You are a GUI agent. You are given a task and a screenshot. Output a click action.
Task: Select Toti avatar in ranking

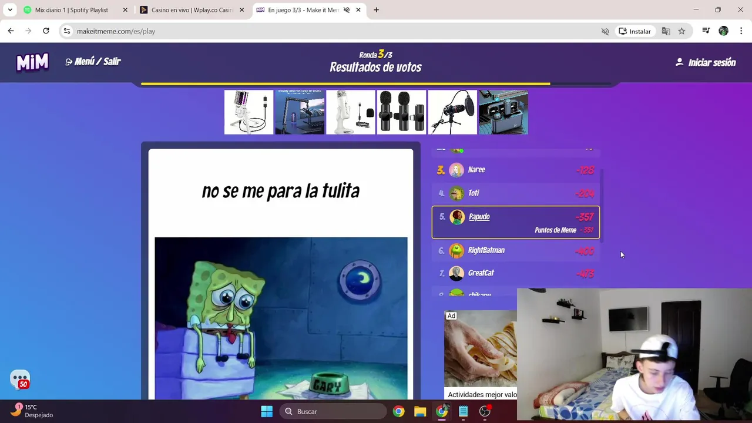coord(456,193)
